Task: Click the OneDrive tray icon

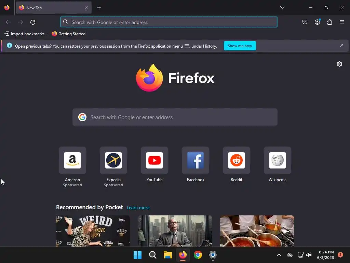Action: tap(290, 255)
